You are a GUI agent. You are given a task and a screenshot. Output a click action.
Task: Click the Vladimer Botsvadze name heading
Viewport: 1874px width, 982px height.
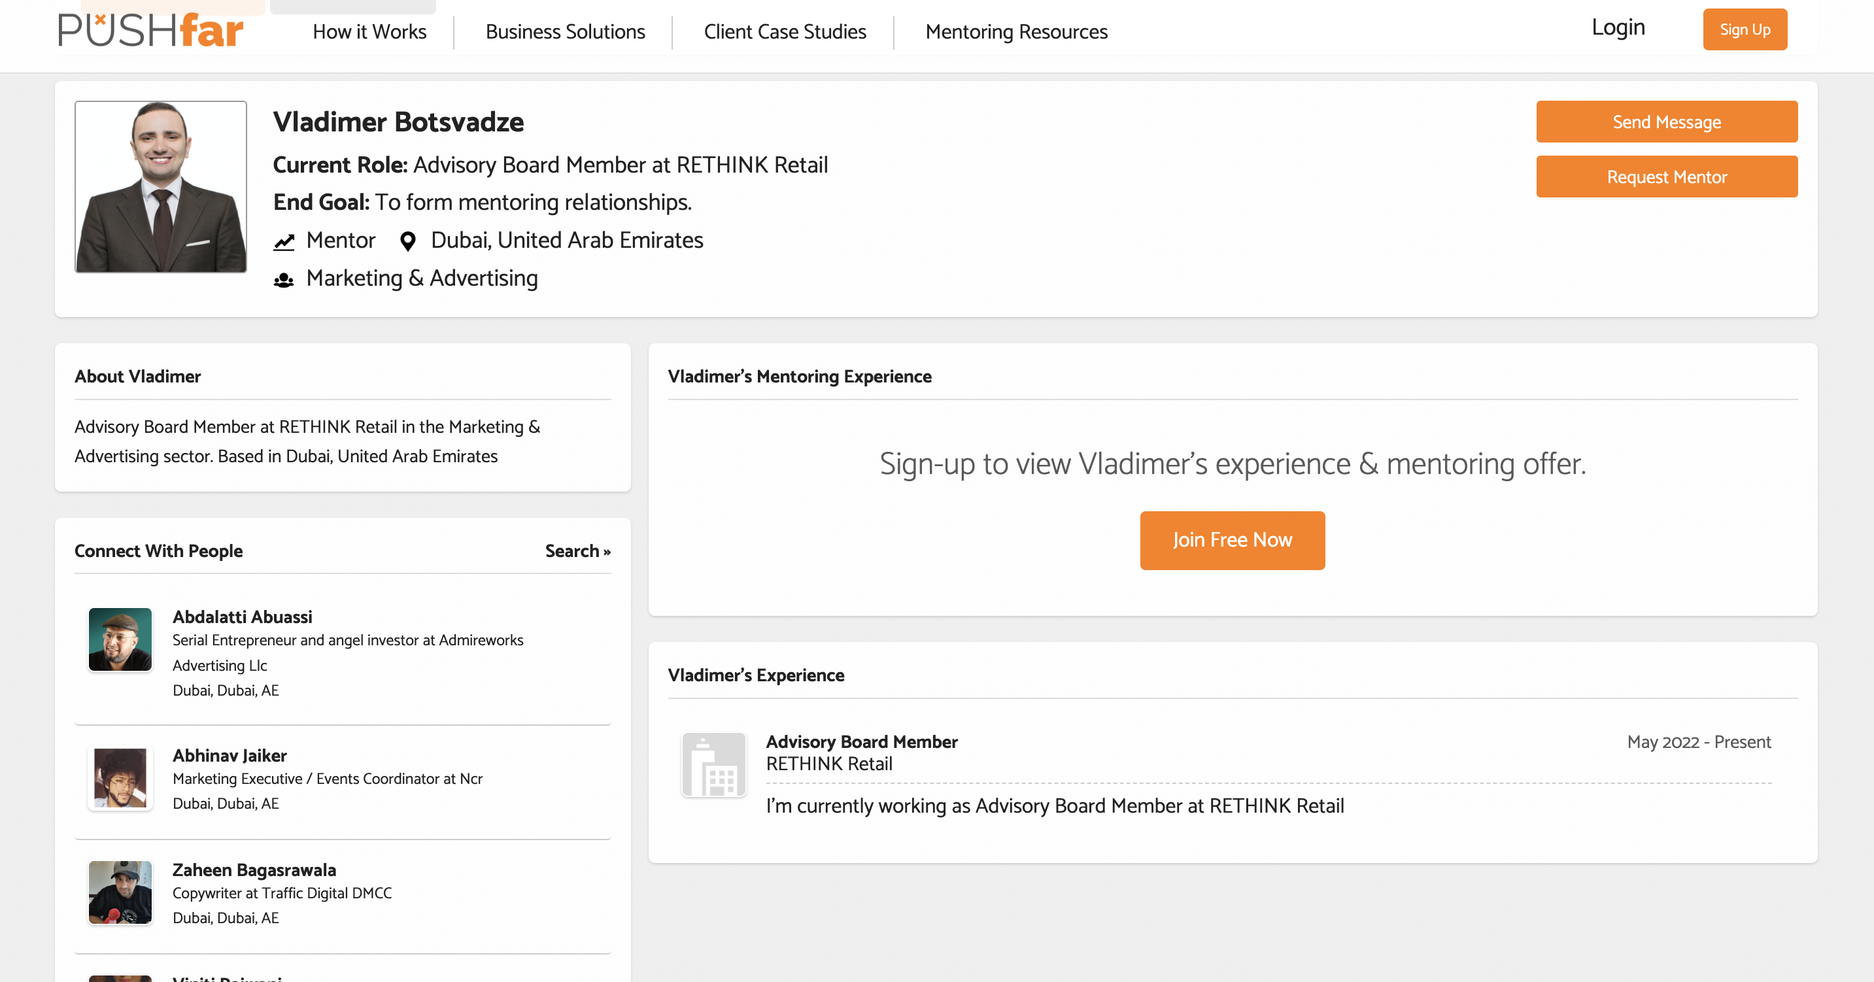click(398, 122)
